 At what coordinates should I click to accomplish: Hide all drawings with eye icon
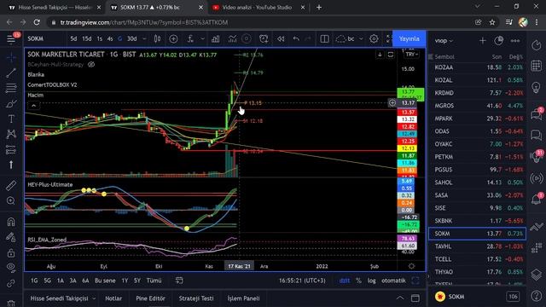[11, 268]
